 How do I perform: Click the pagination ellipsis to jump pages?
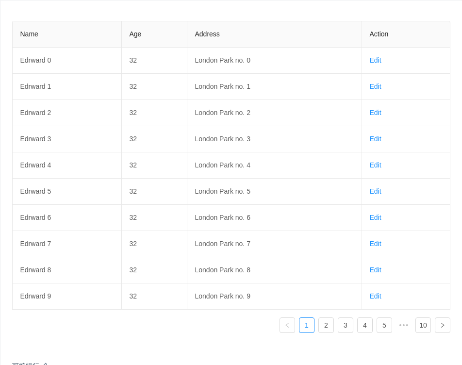pyautogui.click(x=403, y=325)
